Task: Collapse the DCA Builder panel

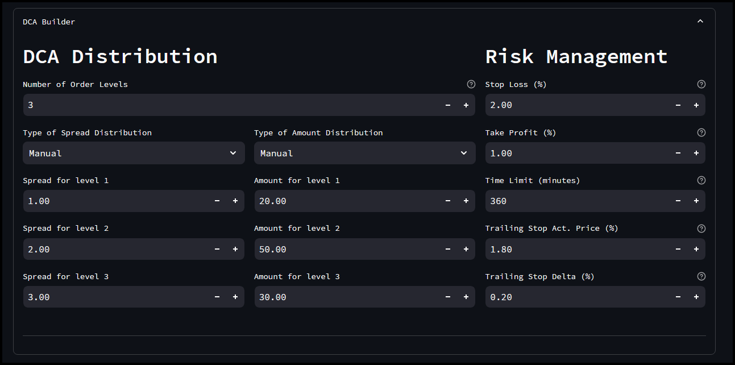Action: click(700, 20)
